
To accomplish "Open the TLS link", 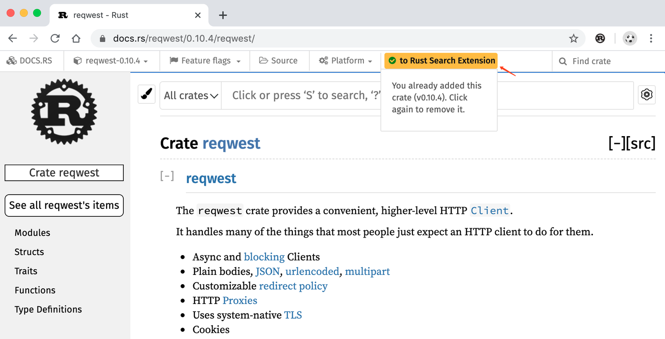I will click(x=293, y=315).
